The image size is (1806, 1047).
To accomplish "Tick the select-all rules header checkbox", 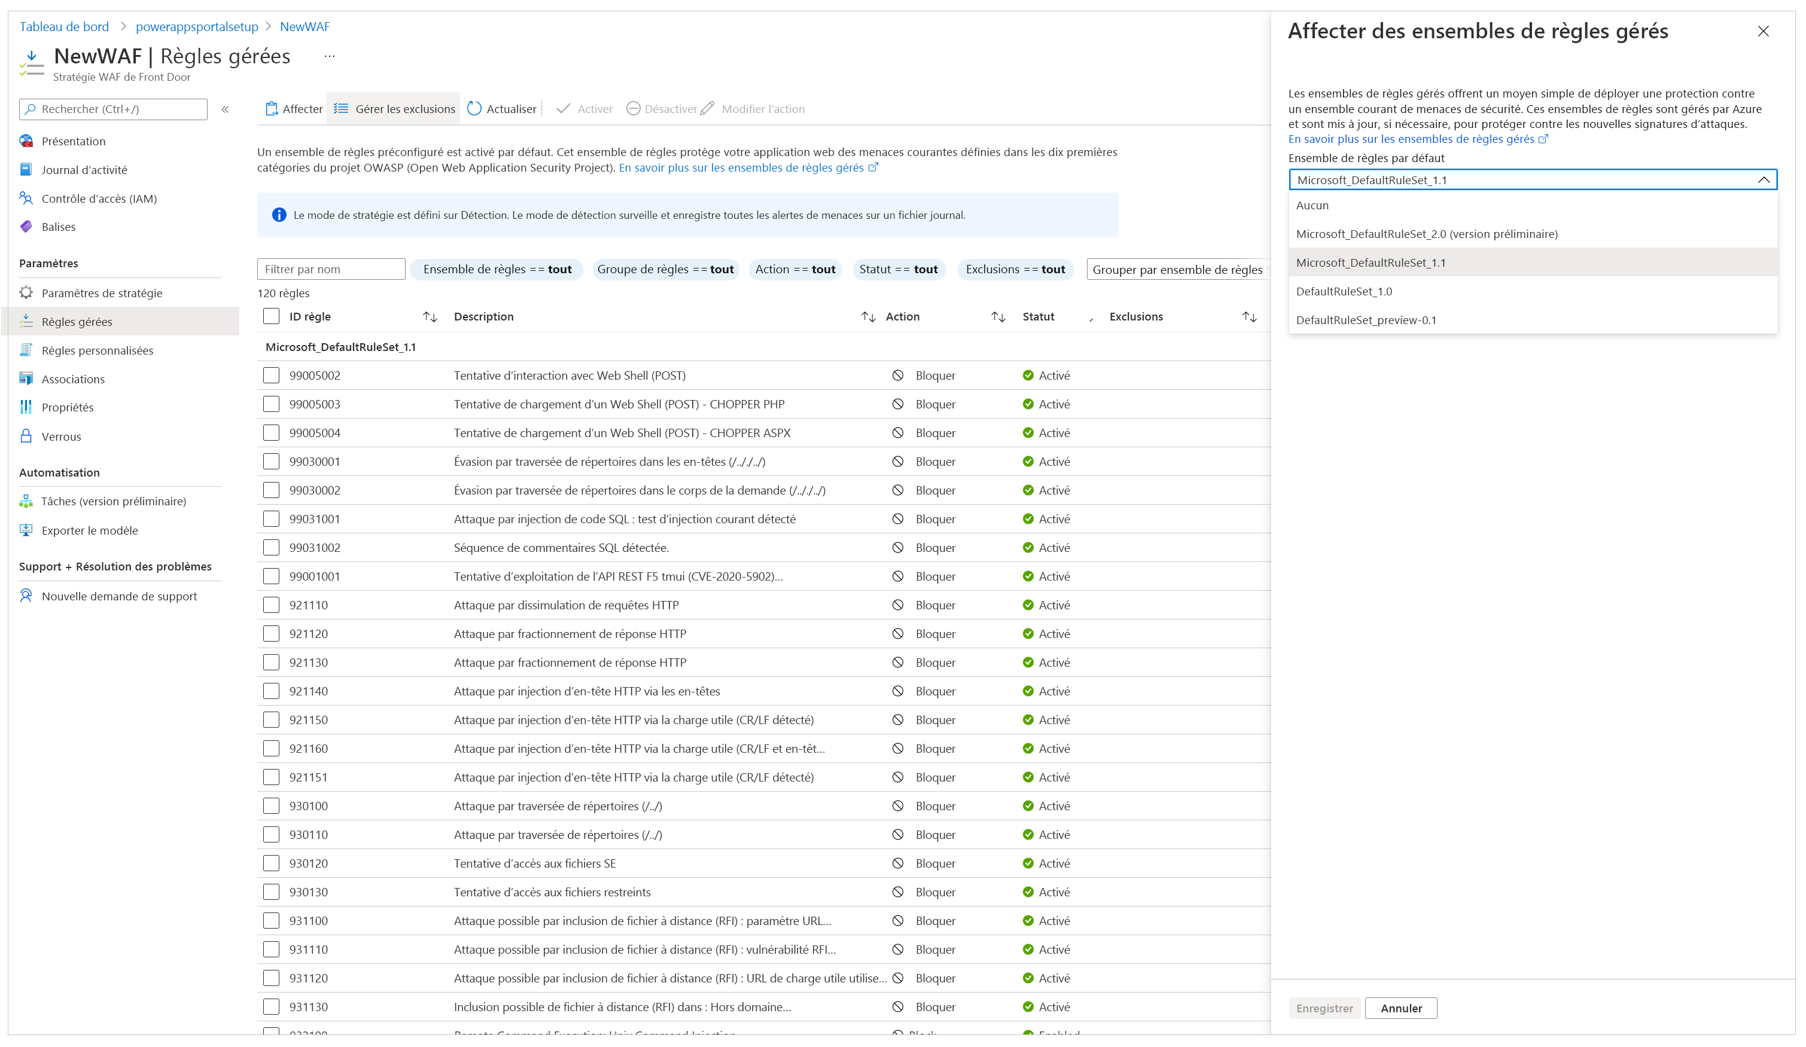I will coord(271,316).
